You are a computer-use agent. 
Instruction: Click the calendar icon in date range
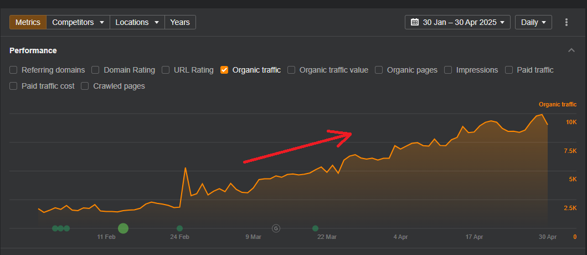(x=414, y=22)
